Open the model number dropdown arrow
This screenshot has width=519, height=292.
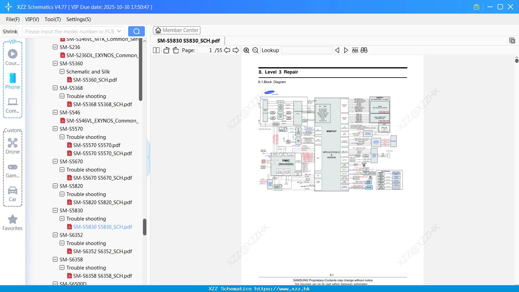click(x=119, y=31)
